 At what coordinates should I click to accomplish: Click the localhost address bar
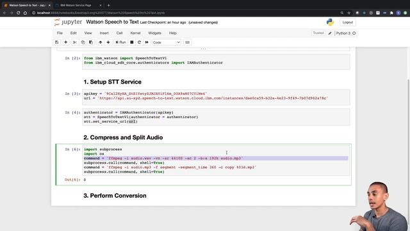[x=183, y=13]
